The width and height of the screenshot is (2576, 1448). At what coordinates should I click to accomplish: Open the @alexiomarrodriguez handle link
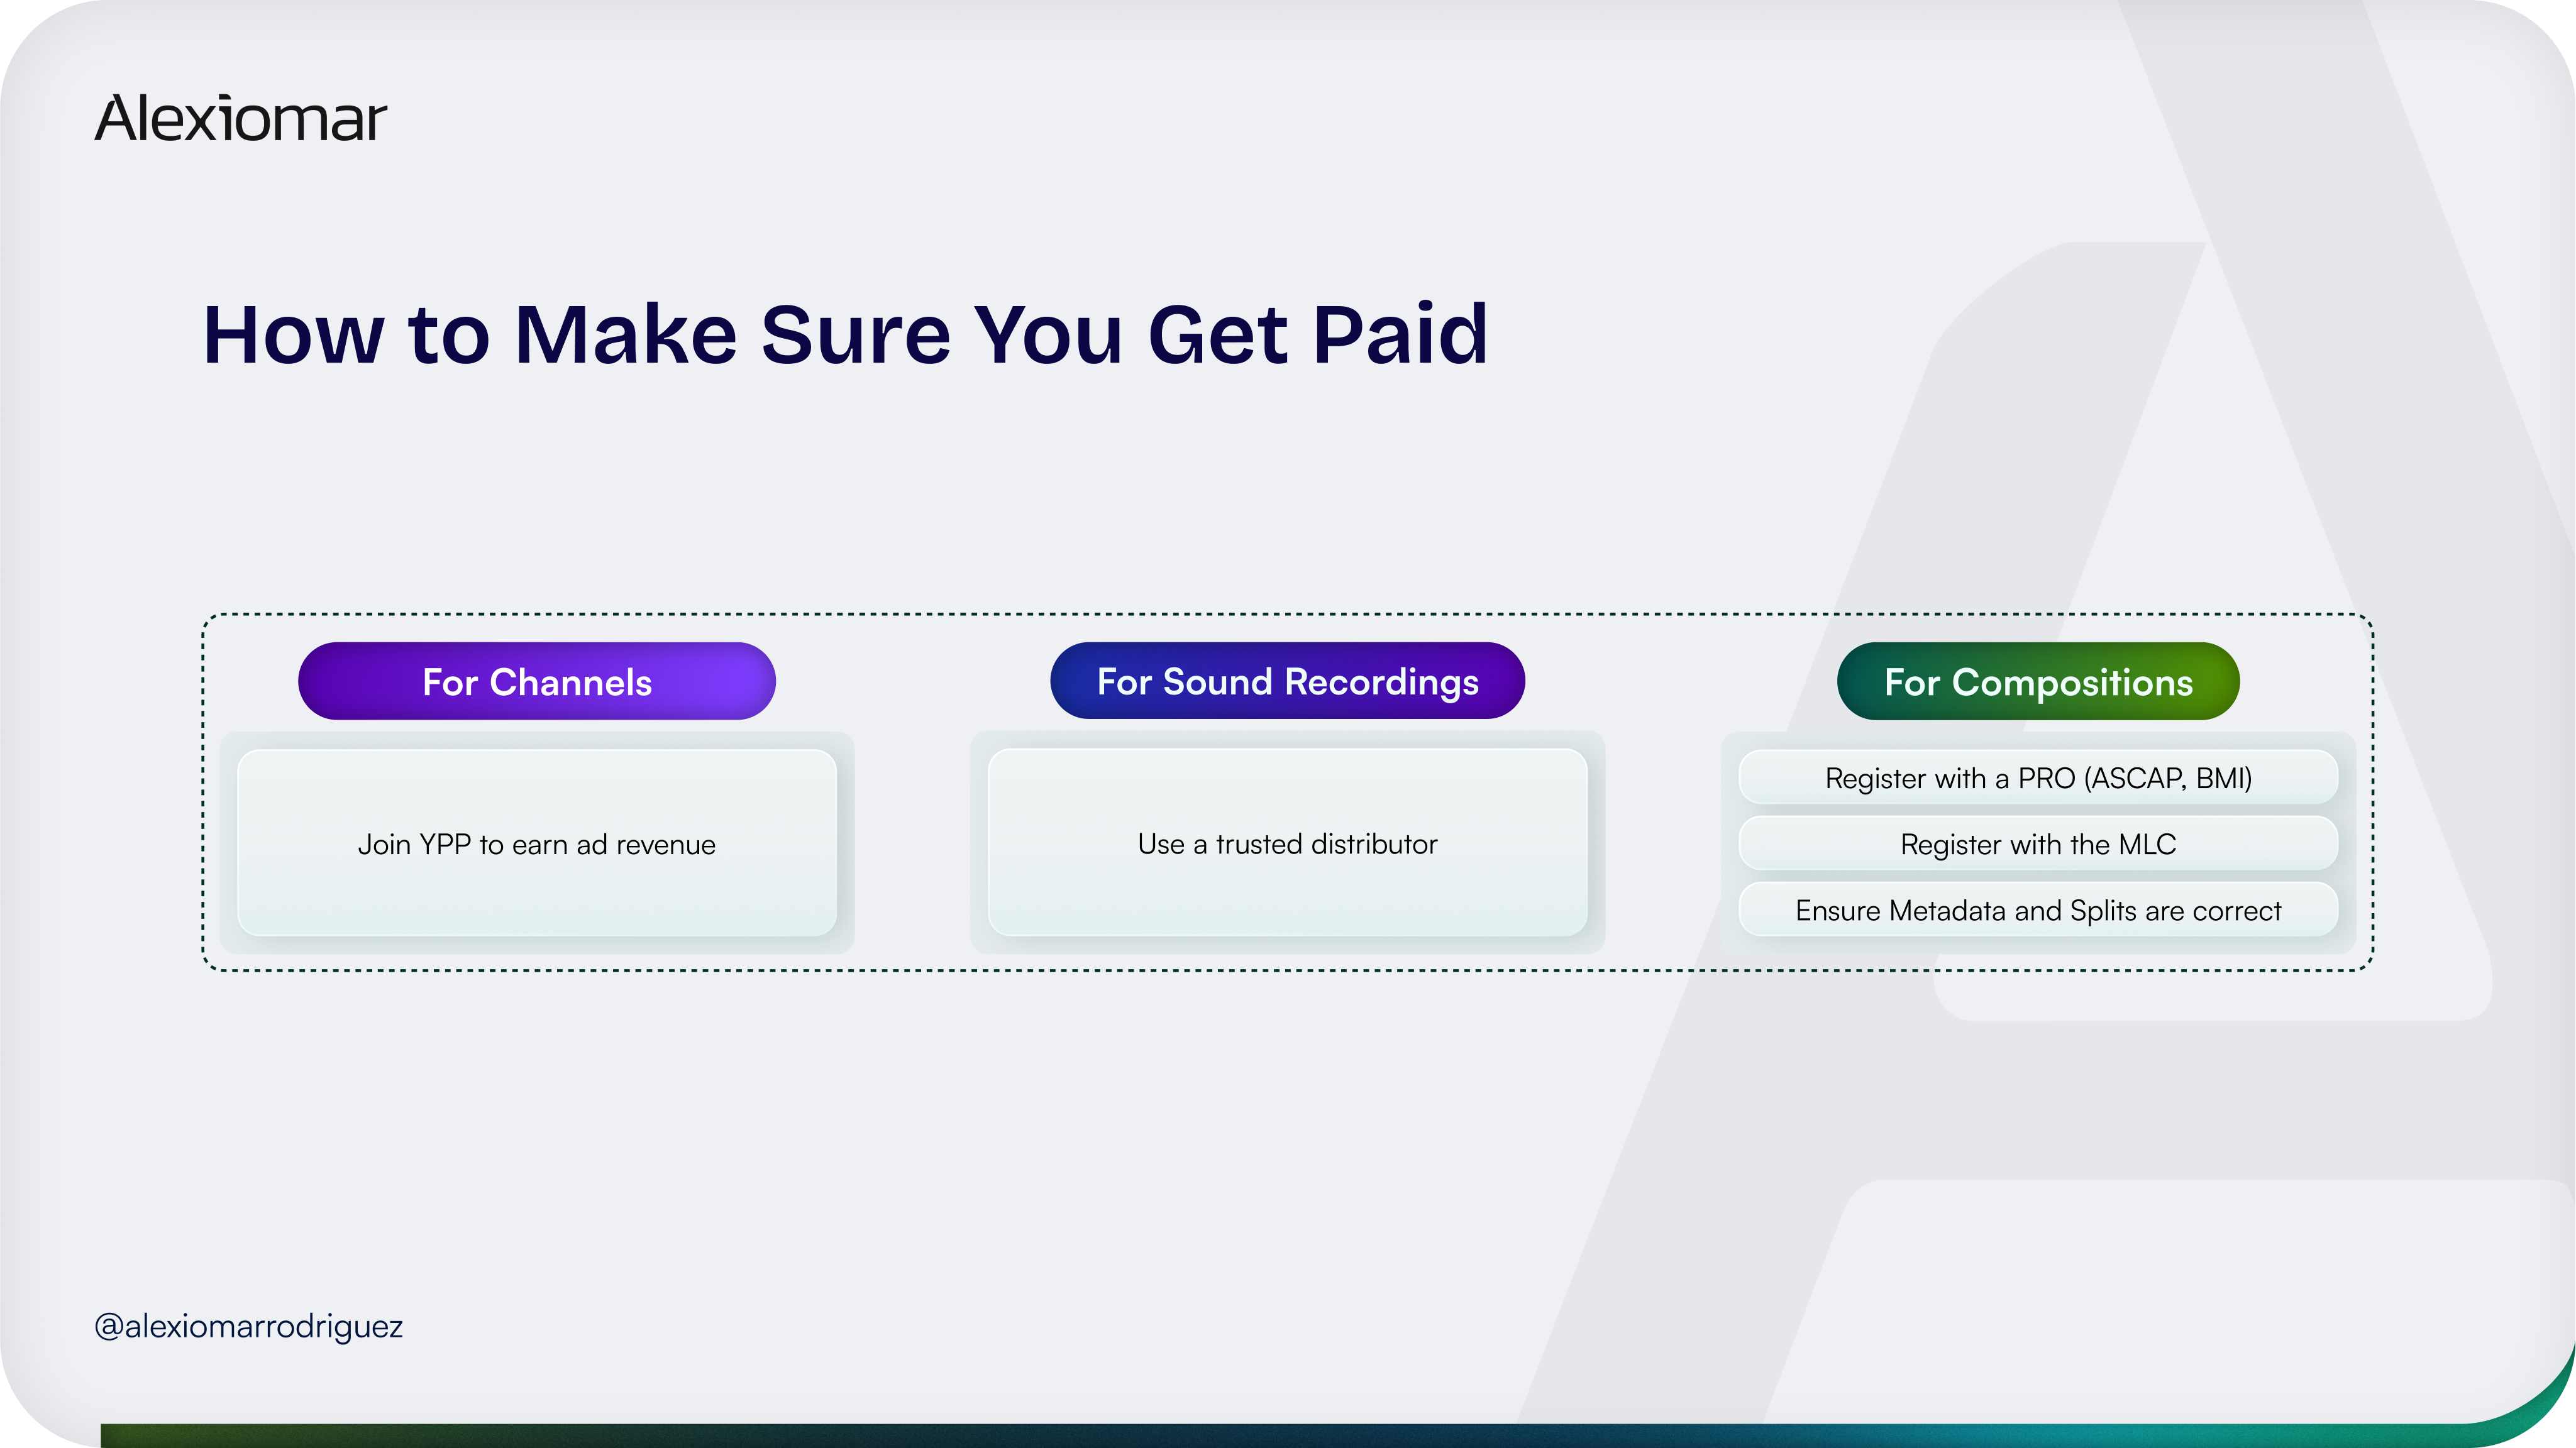click(248, 1326)
